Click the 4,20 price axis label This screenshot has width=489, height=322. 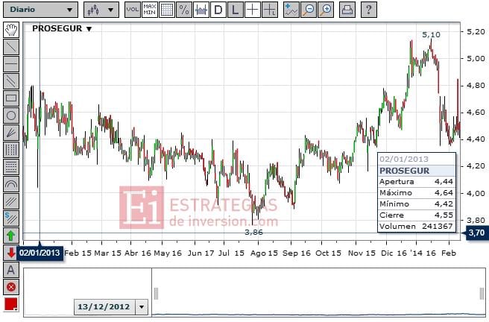(476, 166)
